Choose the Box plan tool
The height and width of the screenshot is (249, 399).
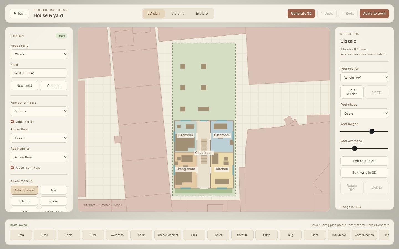(53, 190)
